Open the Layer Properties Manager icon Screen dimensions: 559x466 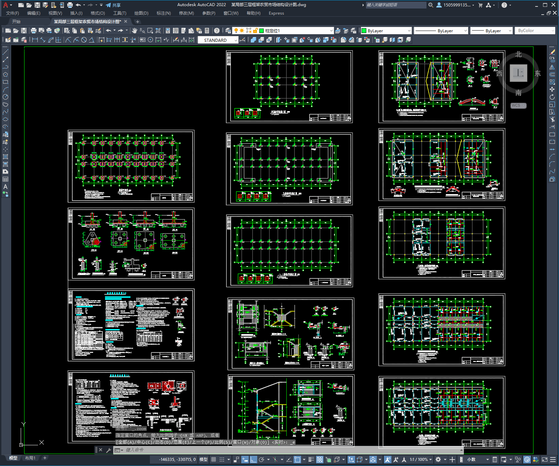(x=228, y=31)
